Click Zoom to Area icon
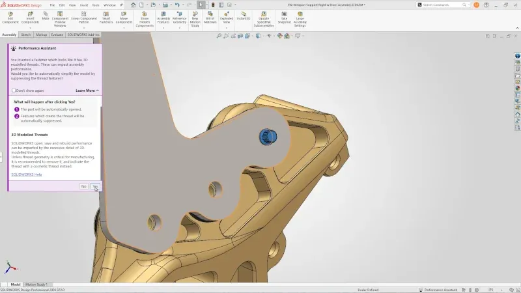521x293 pixels. tap(226, 36)
